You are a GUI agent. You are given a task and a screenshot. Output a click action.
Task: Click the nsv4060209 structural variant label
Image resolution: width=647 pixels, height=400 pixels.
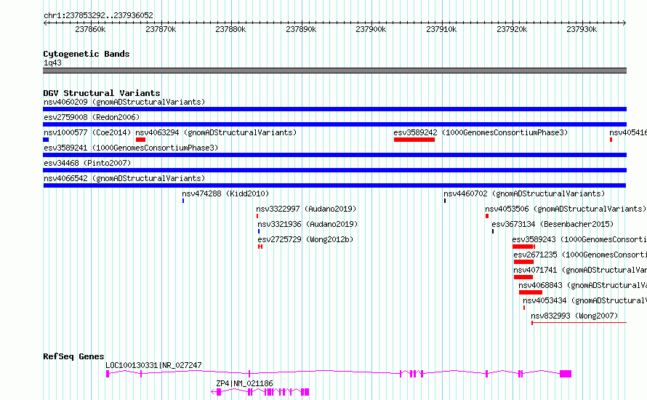(124, 102)
